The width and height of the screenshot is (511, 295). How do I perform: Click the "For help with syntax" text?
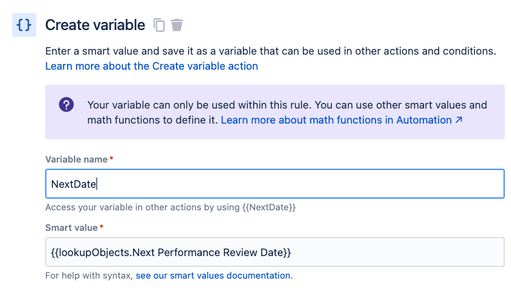89,276
